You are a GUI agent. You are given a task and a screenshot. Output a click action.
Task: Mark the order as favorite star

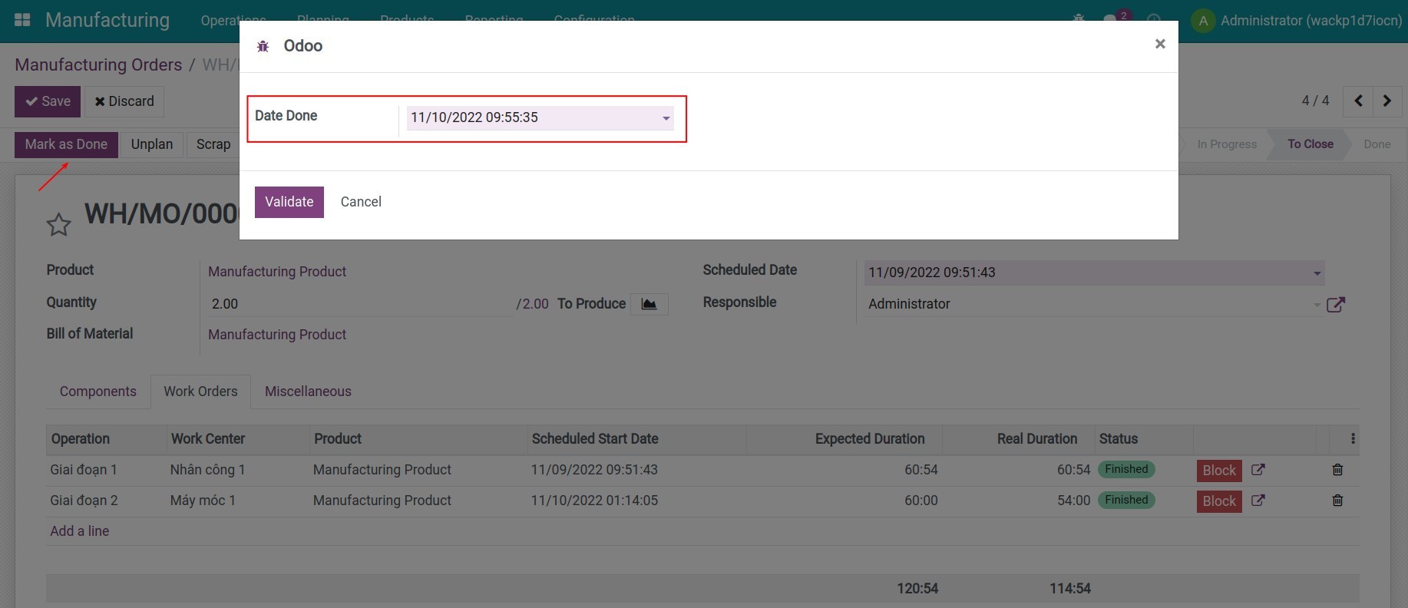[x=58, y=225]
